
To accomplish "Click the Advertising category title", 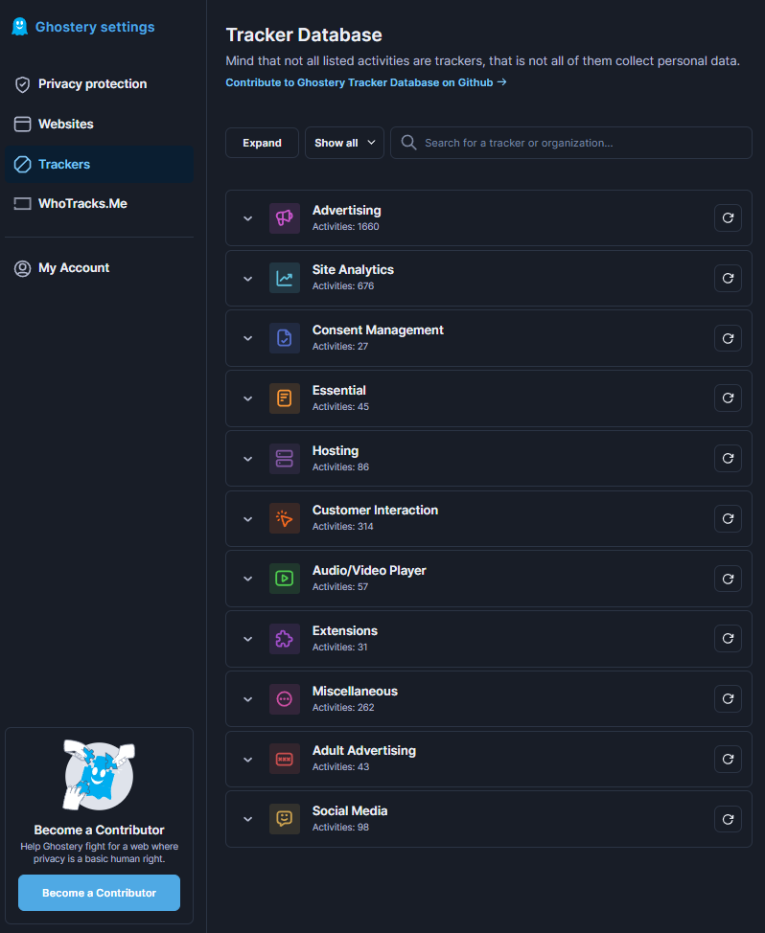I will point(346,210).
